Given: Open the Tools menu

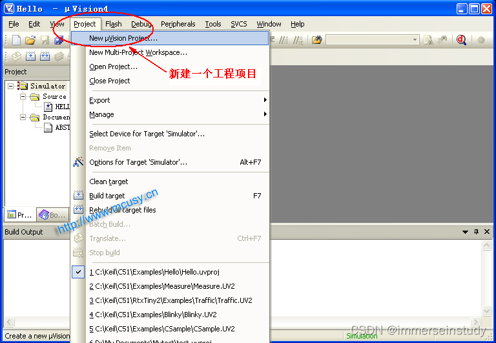Looking at the screenshot, I should [213, 24].
